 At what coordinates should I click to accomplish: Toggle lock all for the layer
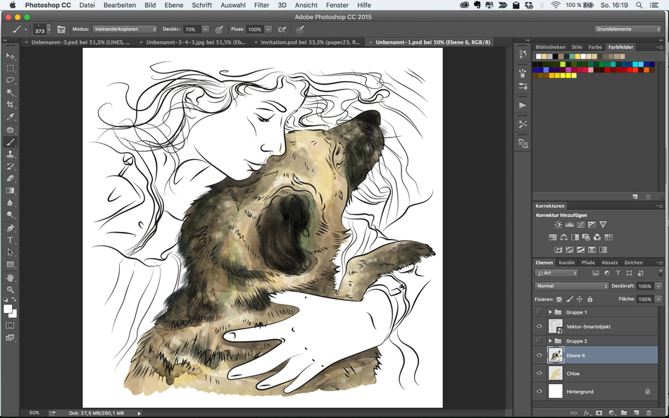pos(590,300)
